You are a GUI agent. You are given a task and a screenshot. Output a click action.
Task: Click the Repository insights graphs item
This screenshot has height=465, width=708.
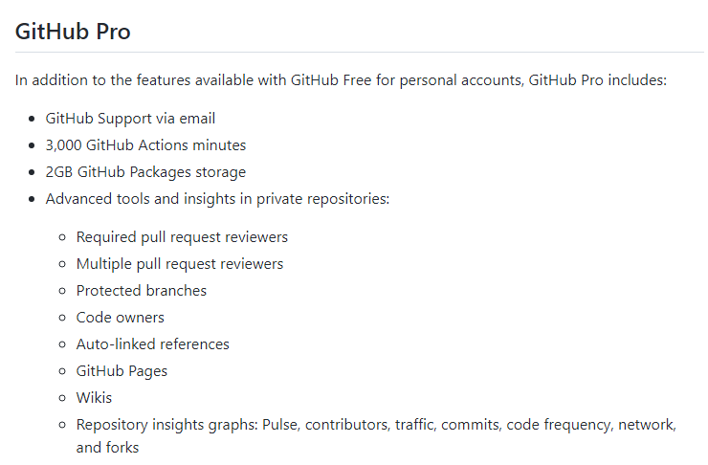376,436
